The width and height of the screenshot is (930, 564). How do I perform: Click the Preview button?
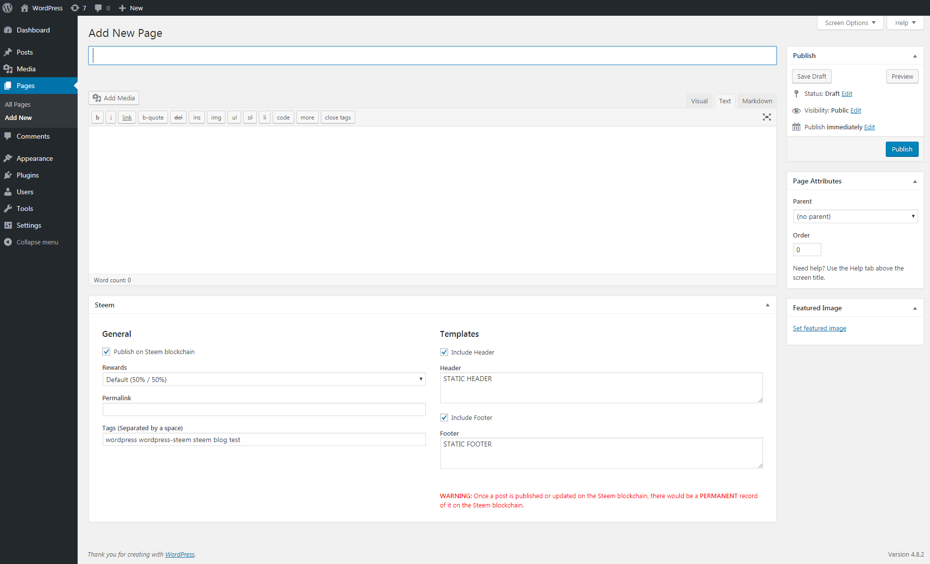[x=902, y=76]
